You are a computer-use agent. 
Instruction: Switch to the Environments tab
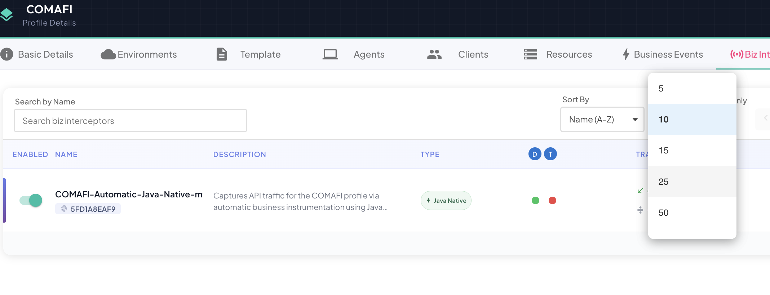pos(139,54)
